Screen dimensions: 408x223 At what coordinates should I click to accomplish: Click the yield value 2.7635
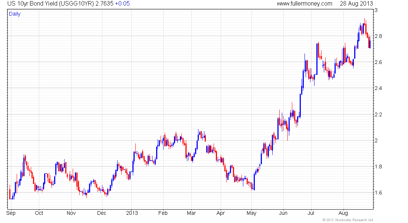104,4
